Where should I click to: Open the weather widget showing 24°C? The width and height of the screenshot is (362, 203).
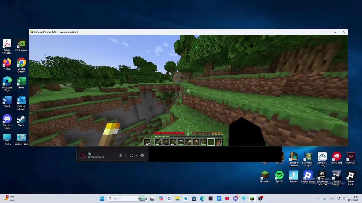[x=10, y=198]
